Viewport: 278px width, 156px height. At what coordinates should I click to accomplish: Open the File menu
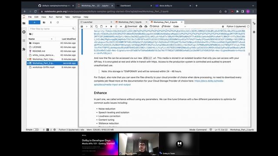pyautogui.click(x=30, y=17)
